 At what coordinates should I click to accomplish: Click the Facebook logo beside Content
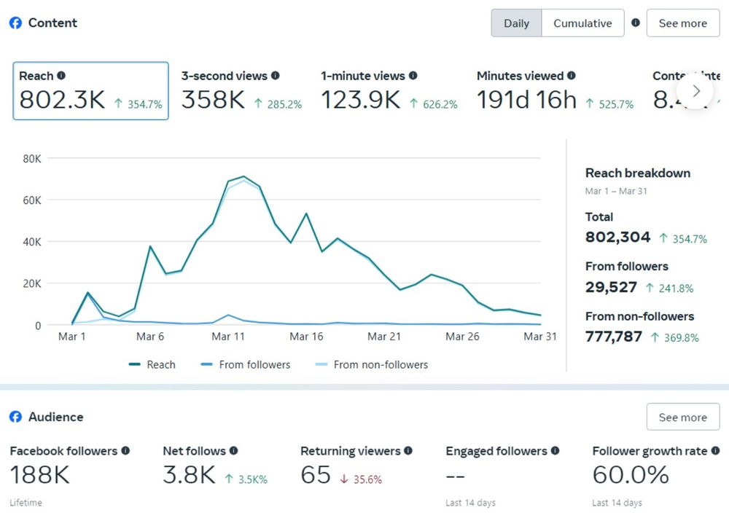click(15, 23)
